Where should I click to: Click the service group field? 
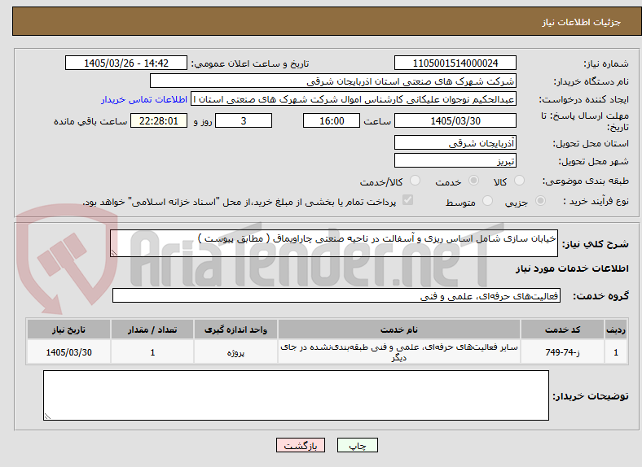point(336,295)
